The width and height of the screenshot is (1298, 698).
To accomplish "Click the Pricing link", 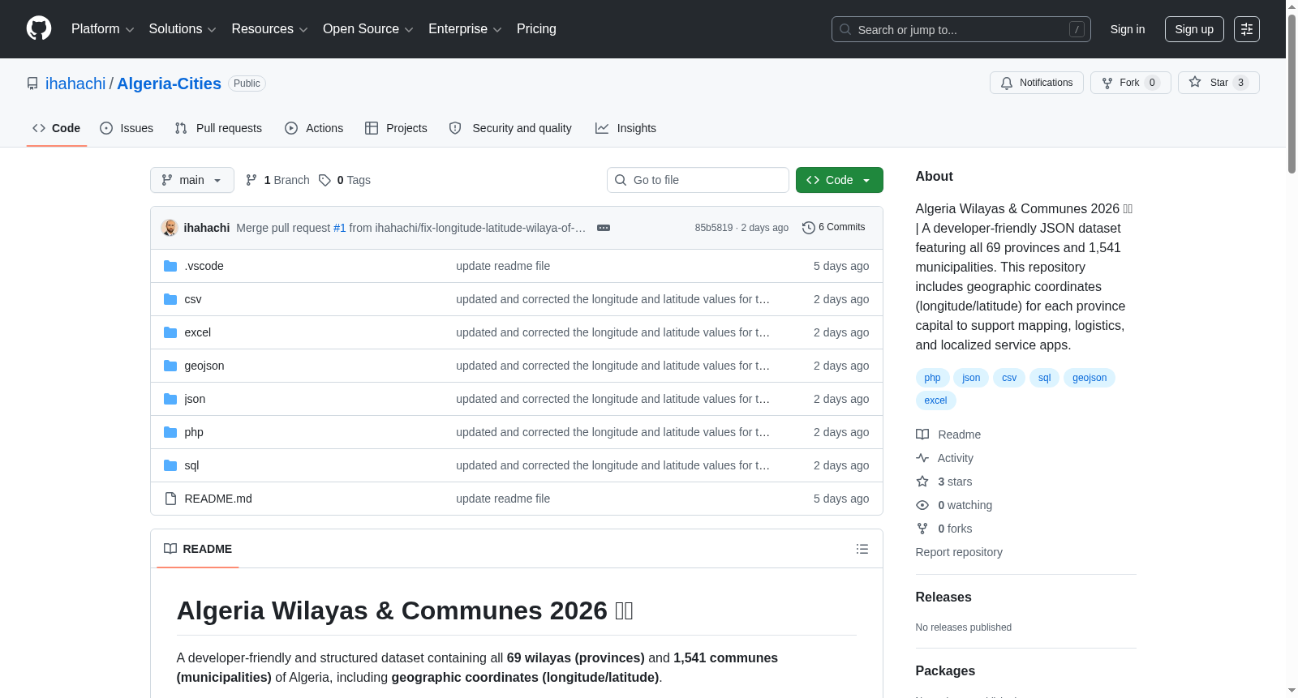I will click(x=536, y=29).
